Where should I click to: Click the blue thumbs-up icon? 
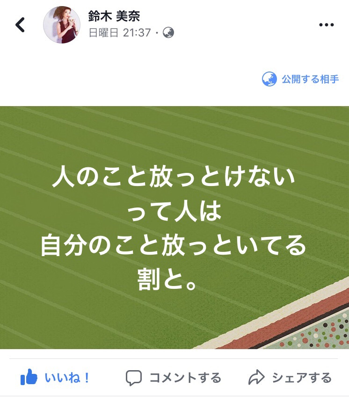pos(29,377)
